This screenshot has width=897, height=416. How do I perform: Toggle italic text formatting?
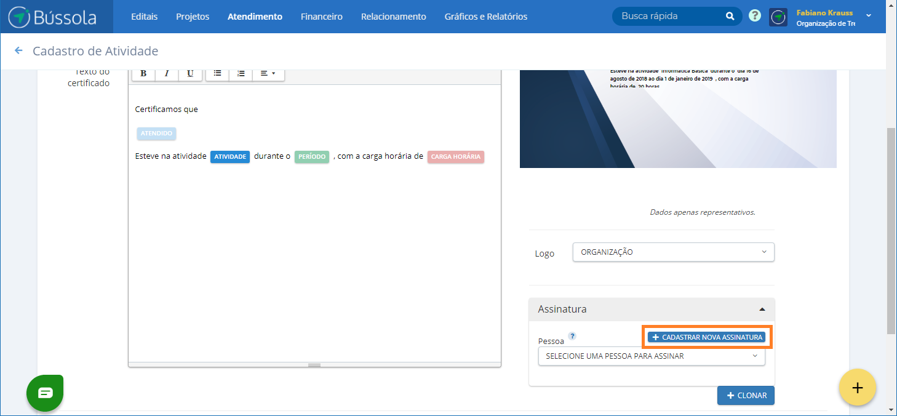tap(167, 73)
